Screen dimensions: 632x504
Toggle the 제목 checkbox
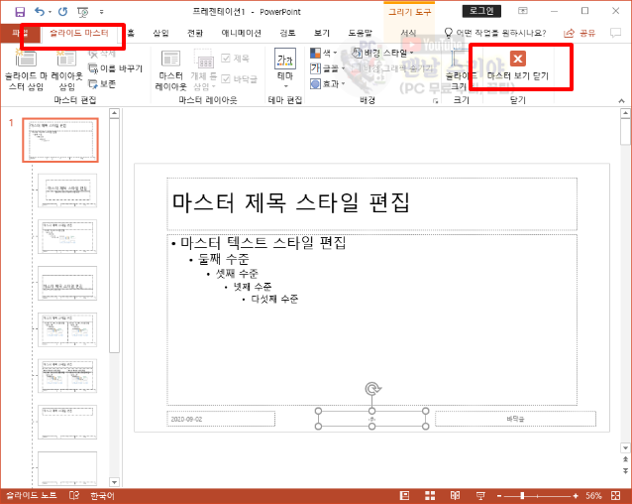pyautogui.click(x=236, y=59)
